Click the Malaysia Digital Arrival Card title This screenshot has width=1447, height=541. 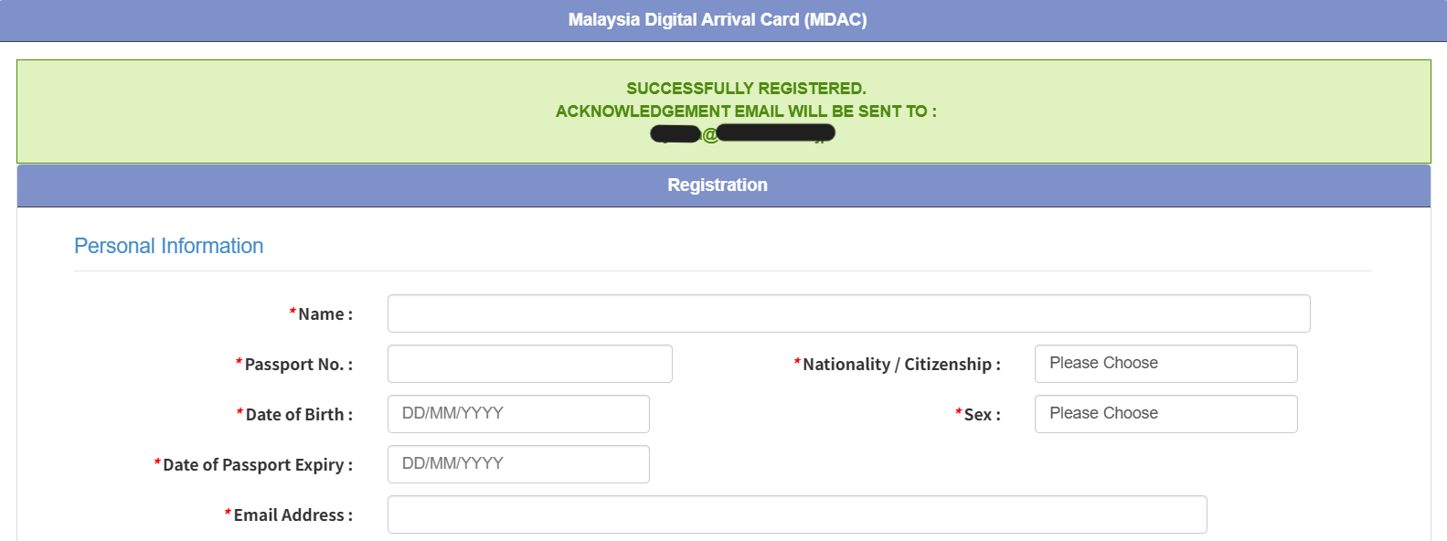click(x=718, y=20)
